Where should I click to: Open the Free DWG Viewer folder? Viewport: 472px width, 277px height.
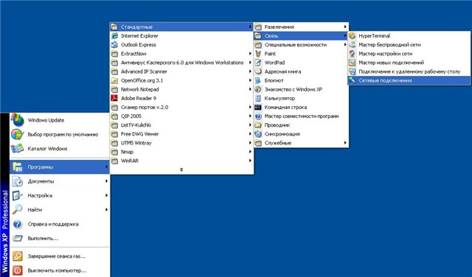click(x=181, y=134)
